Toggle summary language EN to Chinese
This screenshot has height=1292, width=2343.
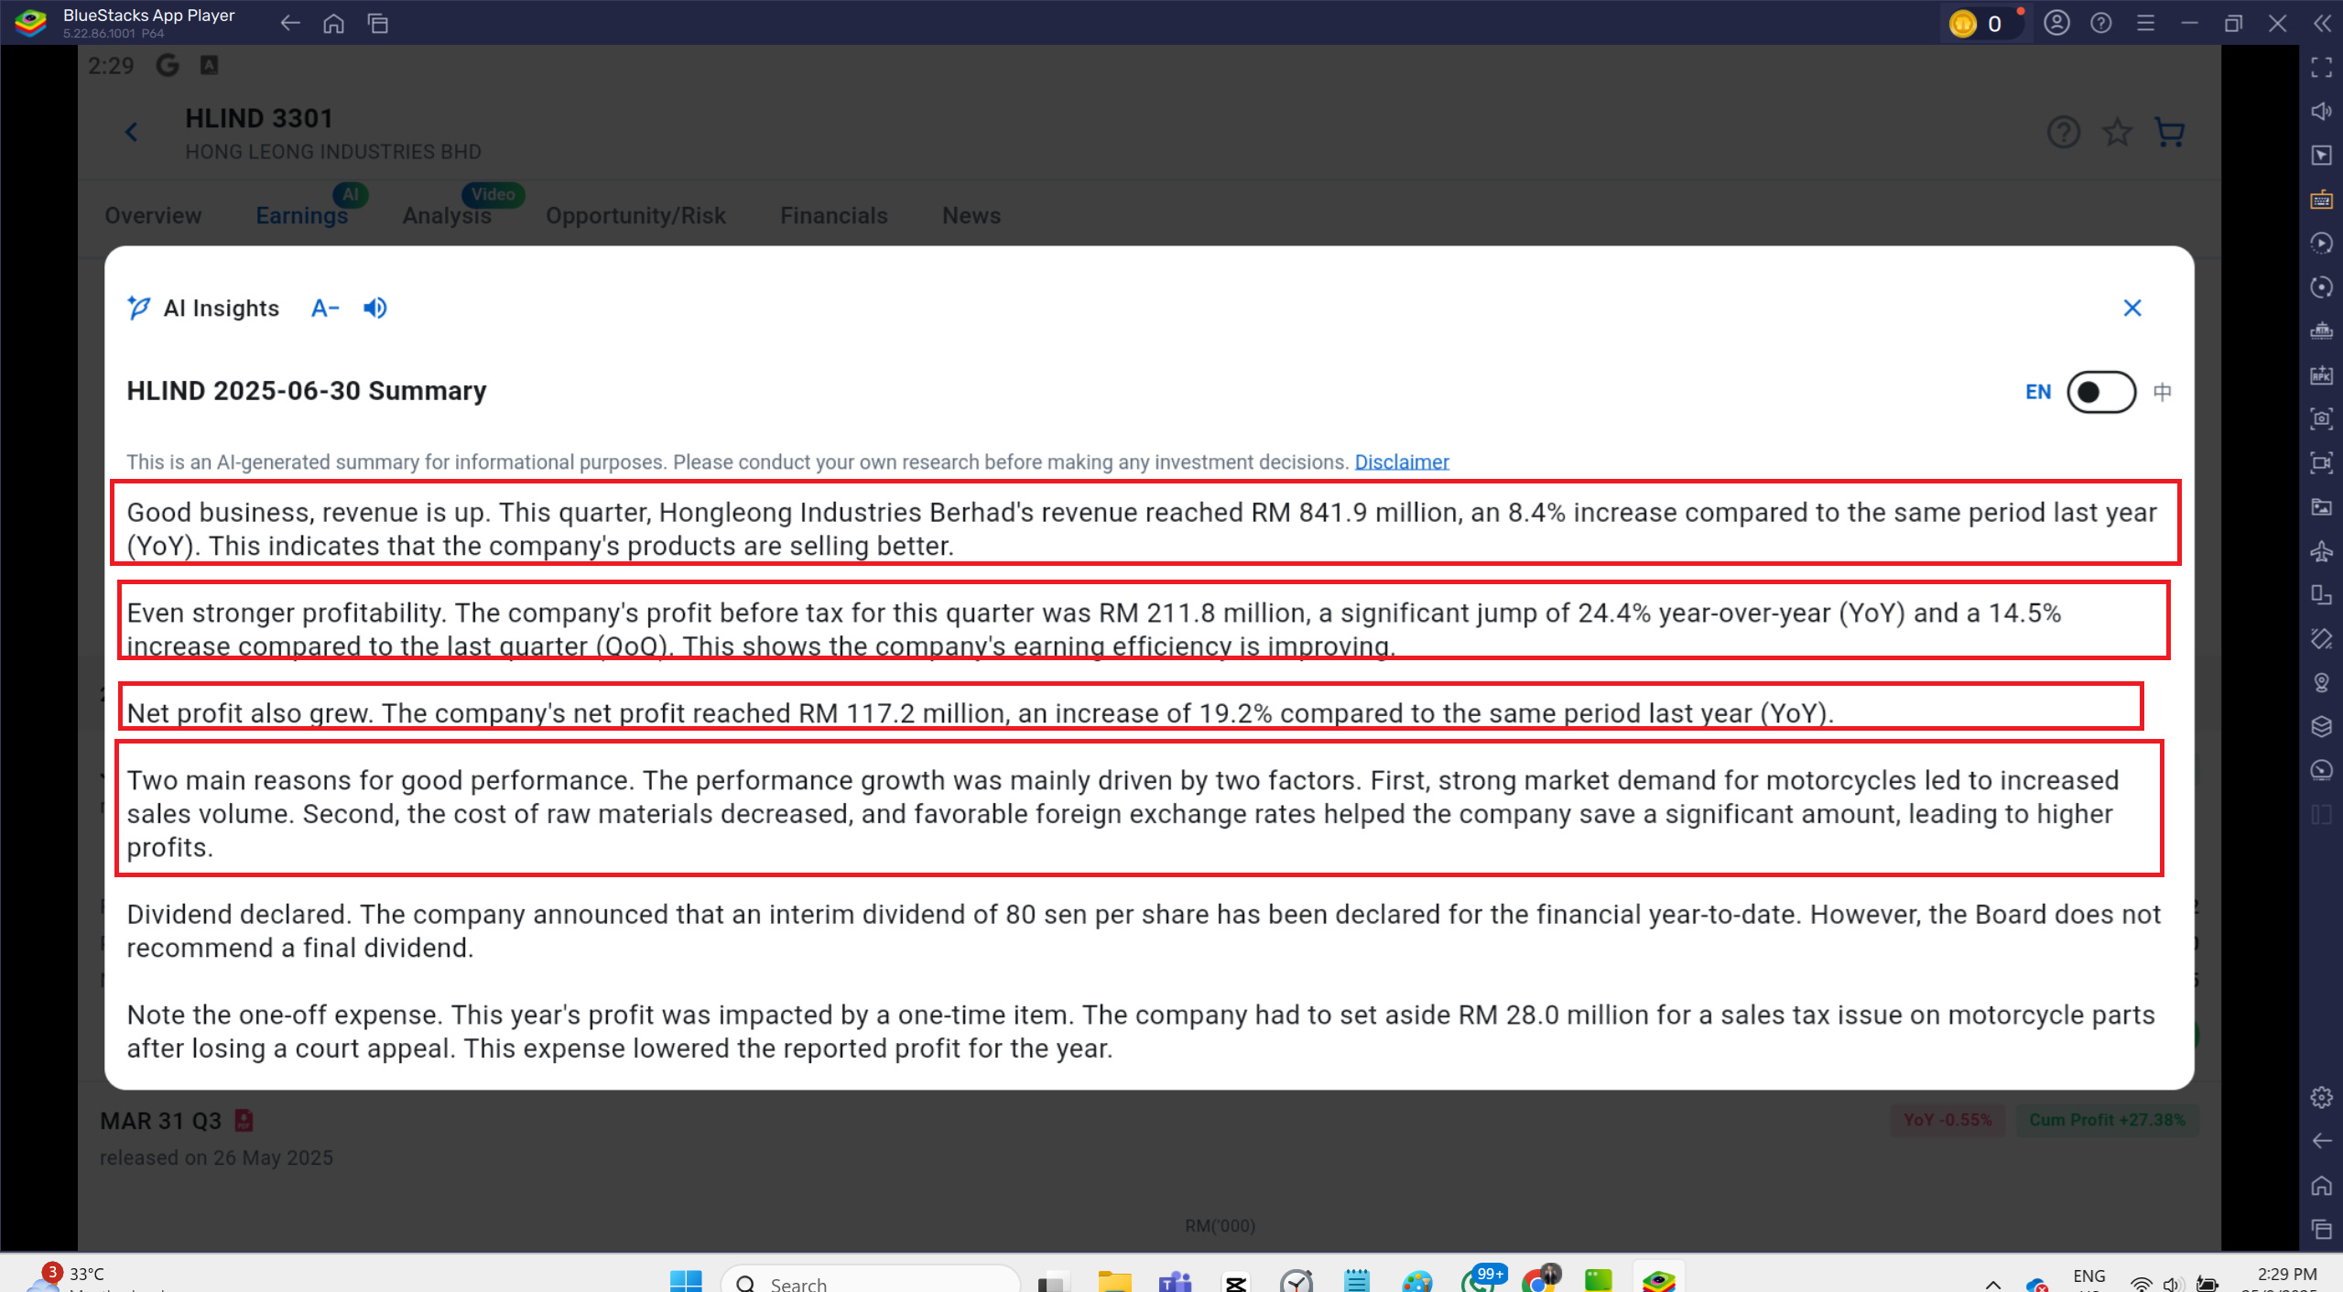(x=2100, y=392)
